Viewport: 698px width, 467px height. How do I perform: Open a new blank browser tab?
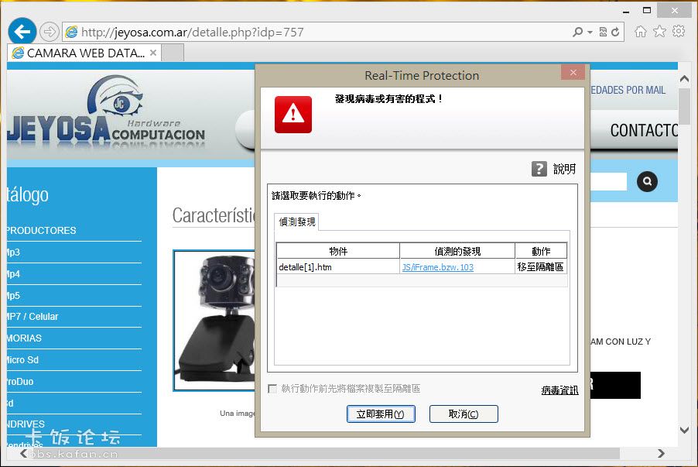(x=173, y=53)
